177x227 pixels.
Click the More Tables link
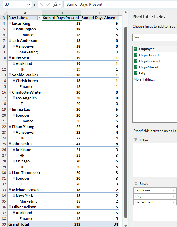[x=144, y=79]
